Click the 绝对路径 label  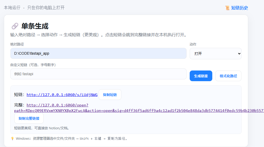click(x=17, y=44)
